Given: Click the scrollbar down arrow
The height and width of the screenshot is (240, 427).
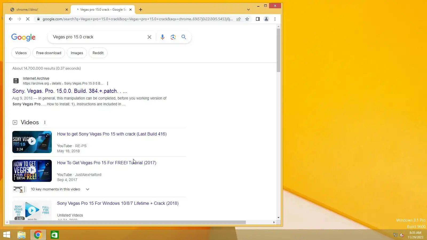Looking at the screenshot, I should pyautogui.click(x=278, y=218).
